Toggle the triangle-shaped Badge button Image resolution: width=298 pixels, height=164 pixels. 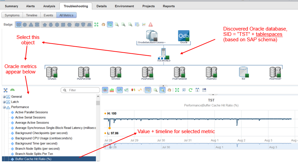coord(31,24)
